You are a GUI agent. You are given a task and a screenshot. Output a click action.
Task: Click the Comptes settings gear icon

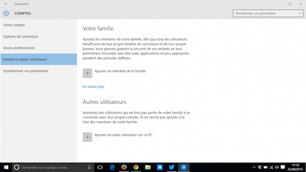(x=6, y=14)
